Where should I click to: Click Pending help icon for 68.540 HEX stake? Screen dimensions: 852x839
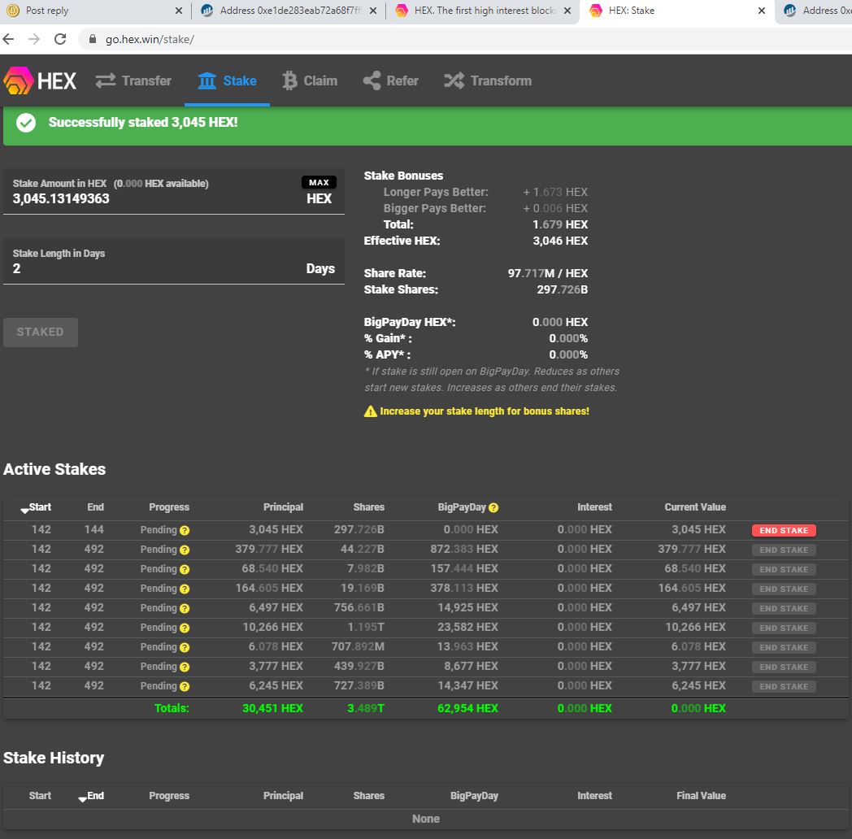pos(185,569)
